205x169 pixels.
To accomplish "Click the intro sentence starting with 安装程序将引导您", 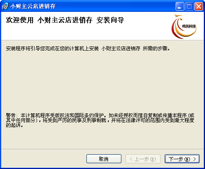I will coord(88,49).
